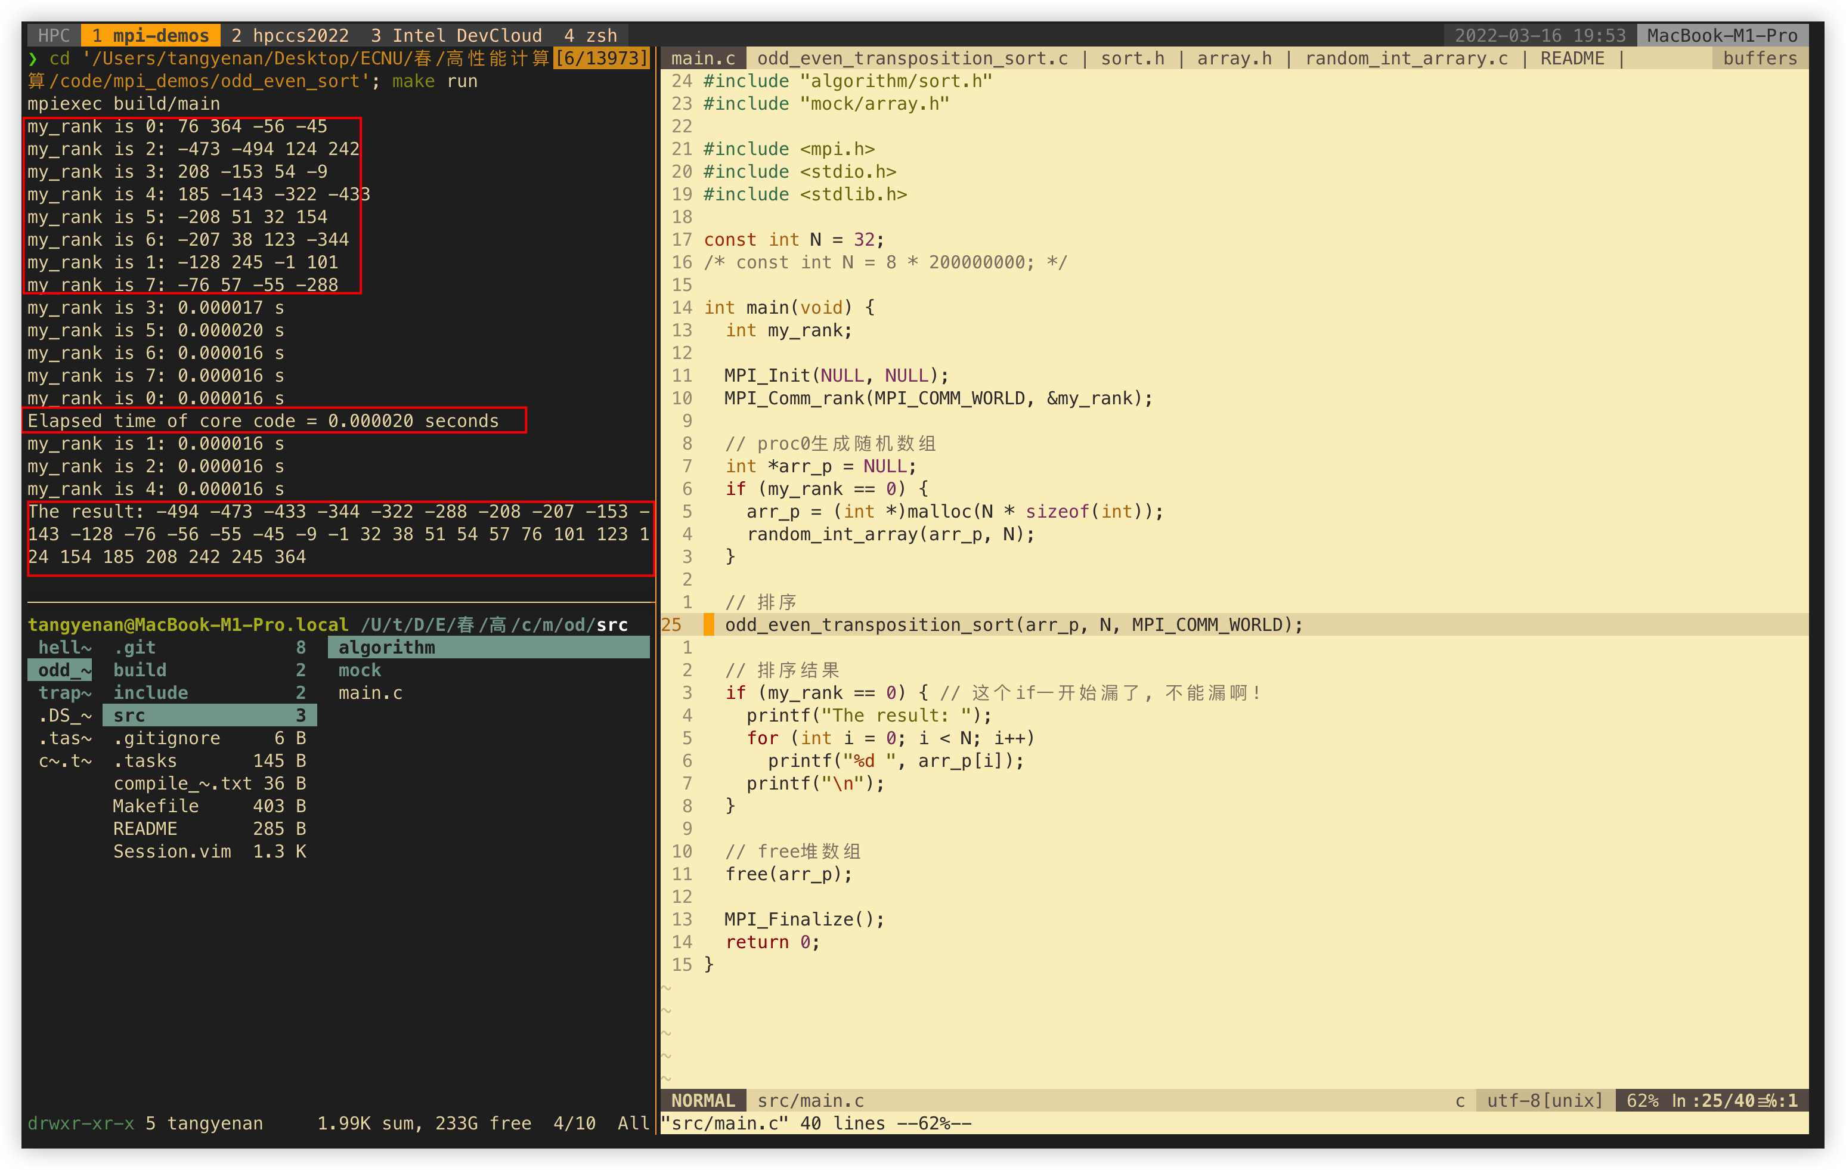Select the algorithm directory in file manager

pyautogui.click(x=386, y=647)
